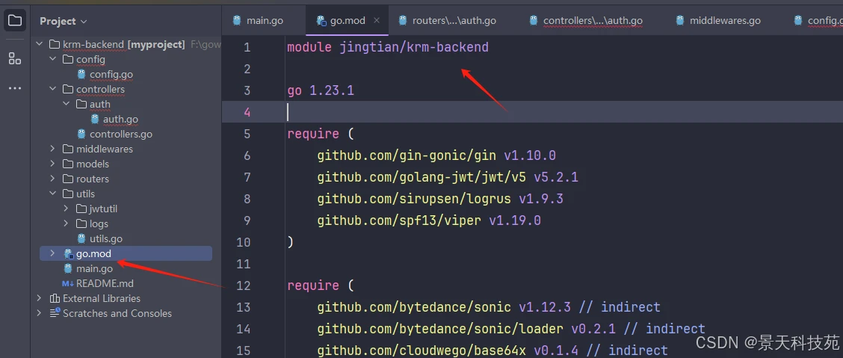Click the Scratches and Consoles icon
843x358 pixels.
point(55,313)
